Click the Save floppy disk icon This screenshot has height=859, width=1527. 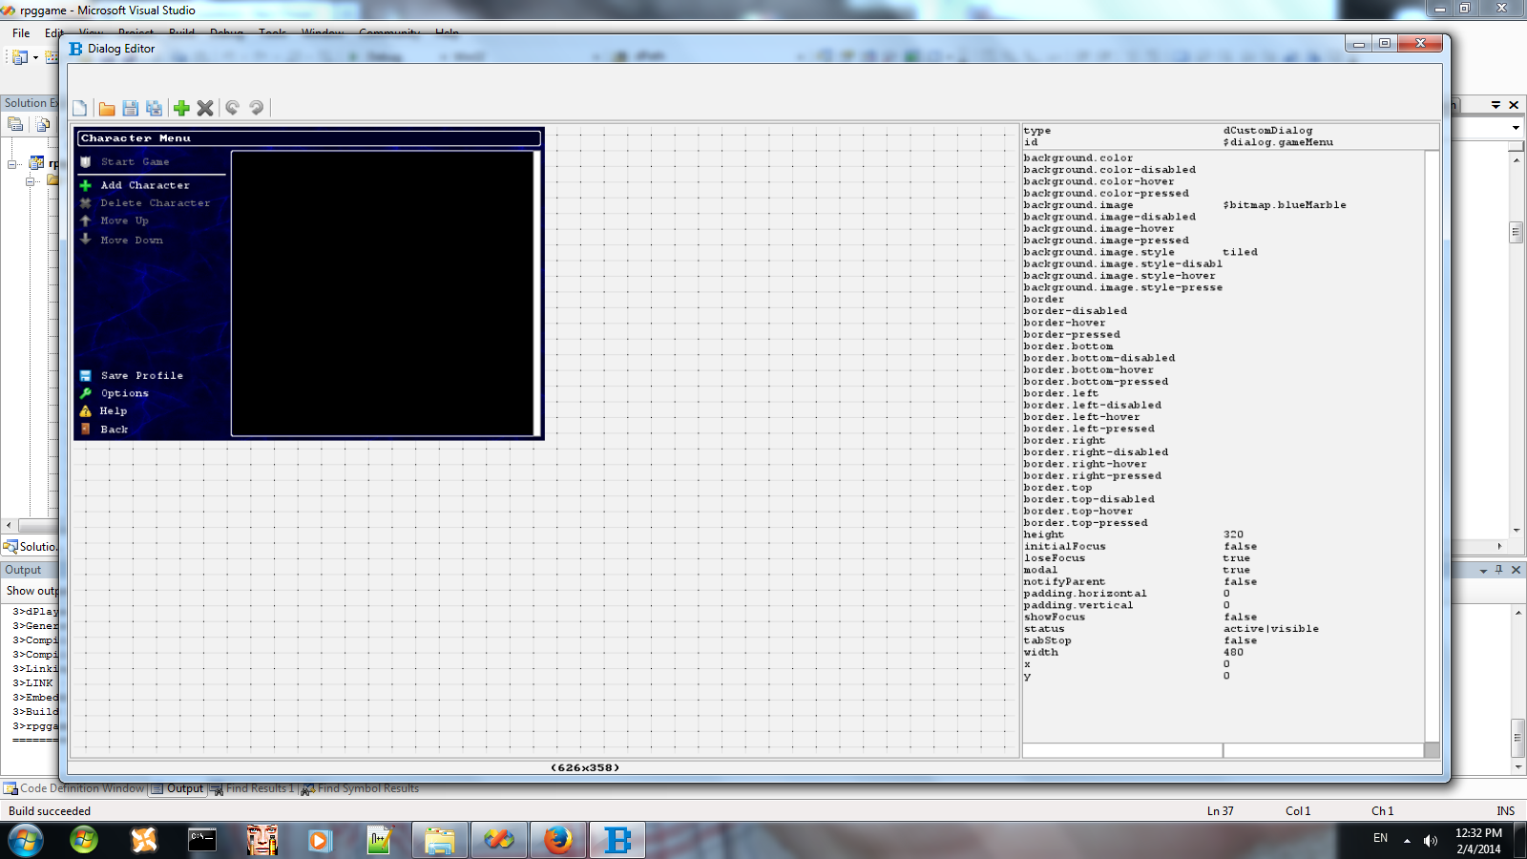[x=131, y=109]
